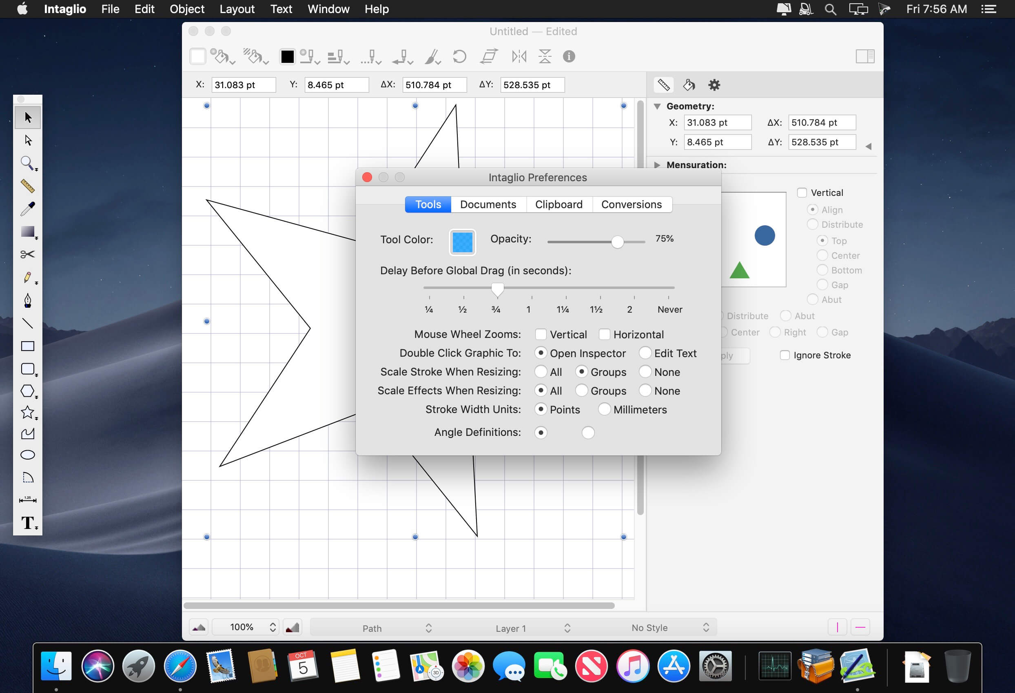Open the fill bucket dropdown in toolbar

click(x=223, y=57)
